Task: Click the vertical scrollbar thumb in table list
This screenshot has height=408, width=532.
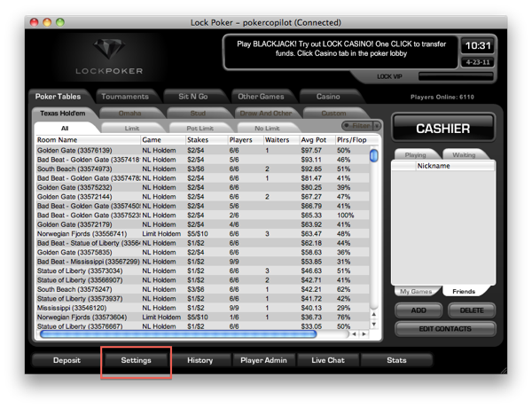Action: pos(374,155)
